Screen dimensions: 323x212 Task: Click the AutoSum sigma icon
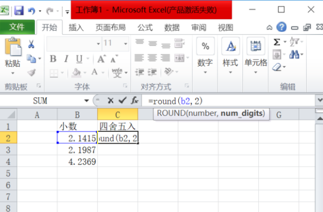click(277, 42)
